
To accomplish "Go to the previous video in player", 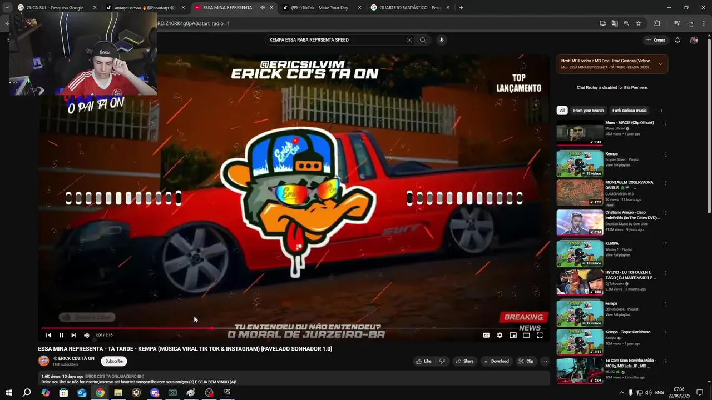I will click(48, 335).
